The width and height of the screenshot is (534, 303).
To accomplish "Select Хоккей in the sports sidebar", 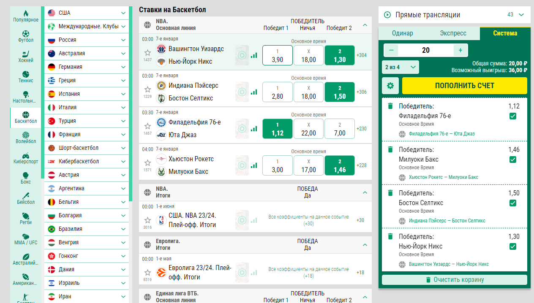I will pyautogui.click(x=26, y=57).
